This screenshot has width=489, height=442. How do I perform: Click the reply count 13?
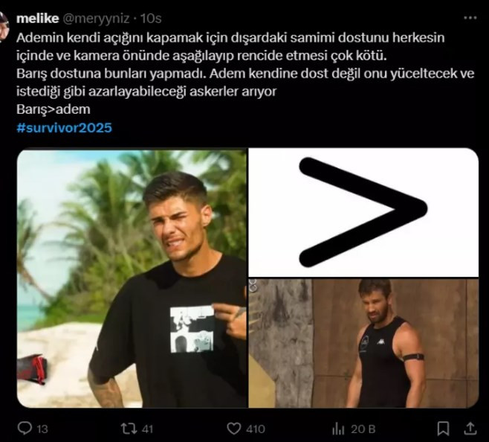tap(42, 428)
